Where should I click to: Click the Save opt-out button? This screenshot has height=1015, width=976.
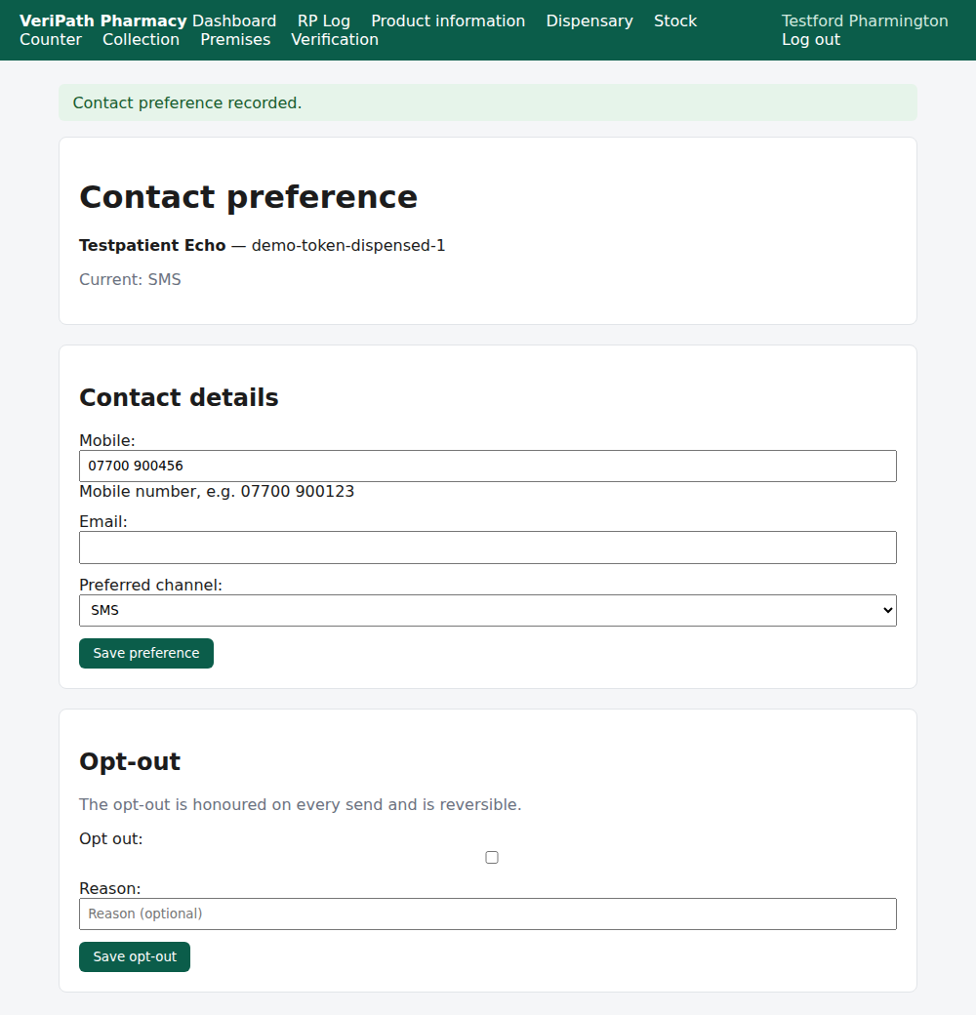pyautogui.click(x=135, y=956)
